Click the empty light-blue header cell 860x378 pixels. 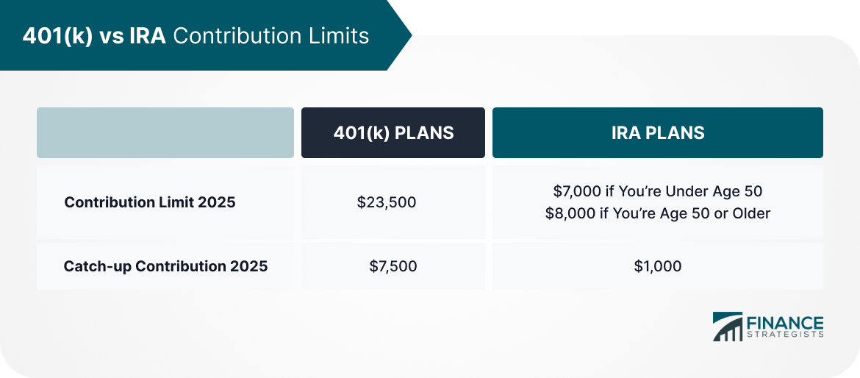(x=165, y=133)
